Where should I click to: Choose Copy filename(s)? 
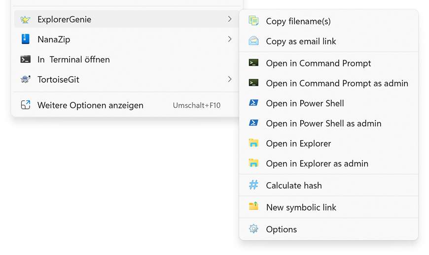[329, 21]
